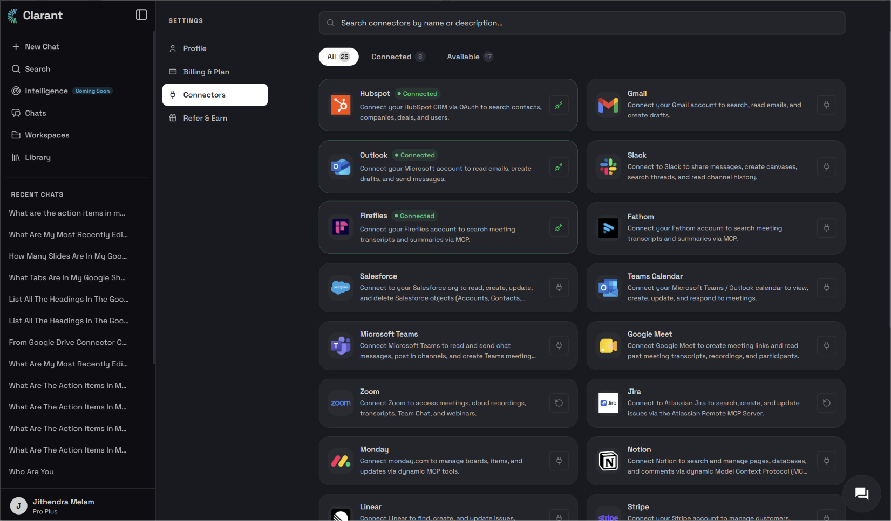Switch to the All connectors tab
The width and height of the screenshot is (891, 521).
point(338,57)
